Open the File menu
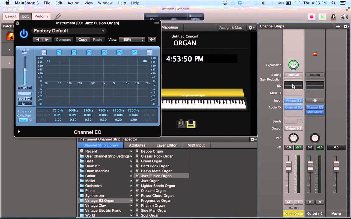Viewport: 351px width, 219px height. (x=47, y=3)
